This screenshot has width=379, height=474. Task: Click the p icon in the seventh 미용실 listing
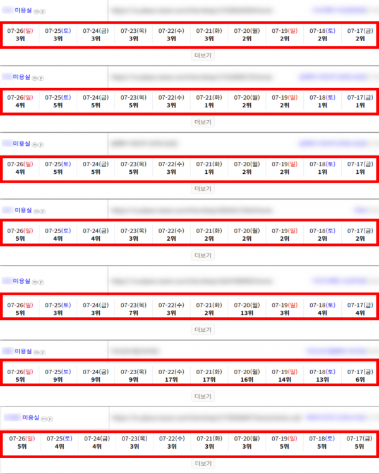coord(50,418)
